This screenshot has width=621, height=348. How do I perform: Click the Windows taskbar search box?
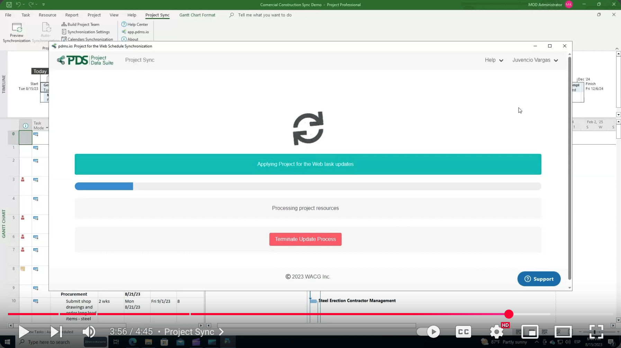click(x=48, y=342)
